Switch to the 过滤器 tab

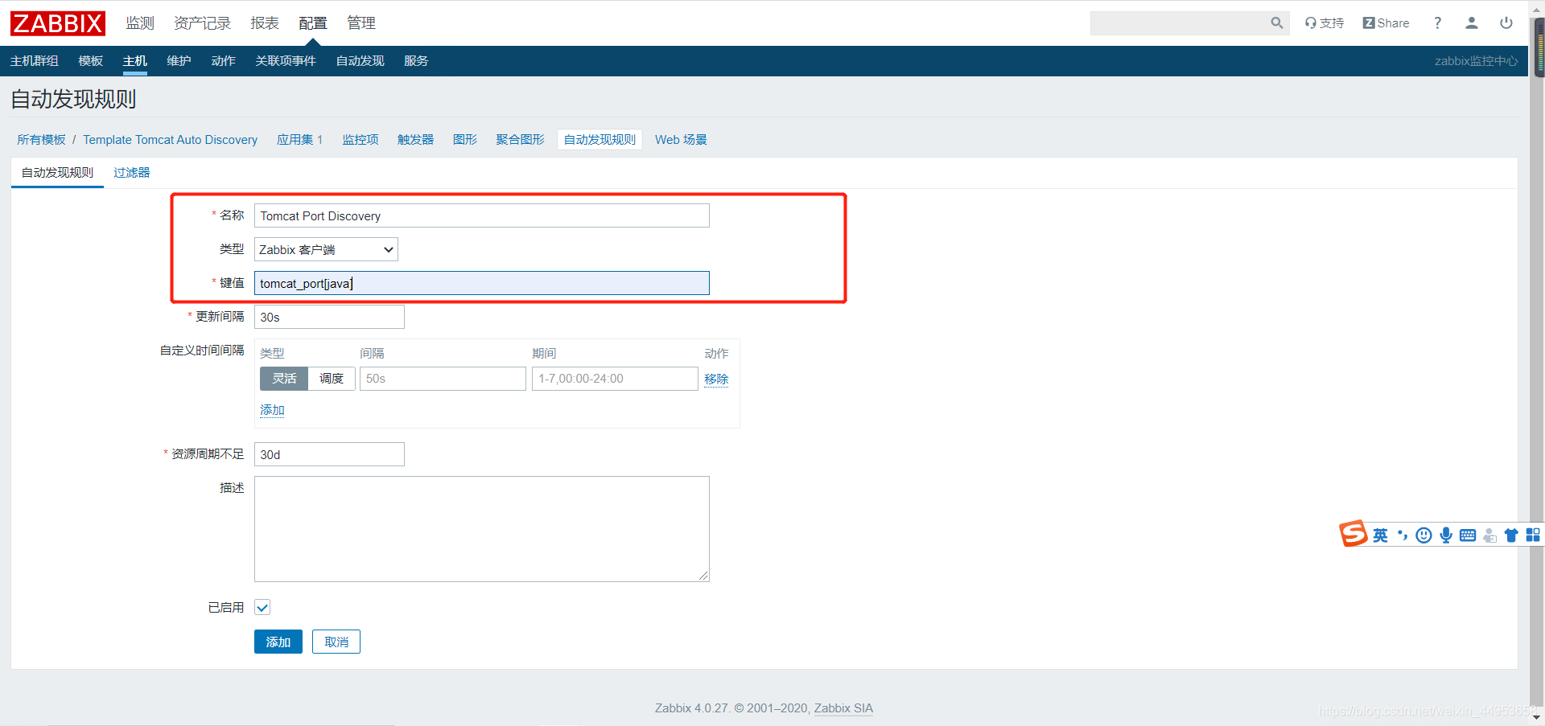(131, 173)
